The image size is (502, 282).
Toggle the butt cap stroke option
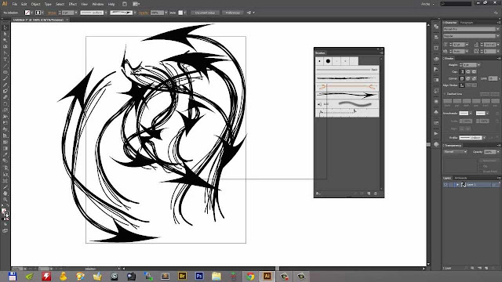tap(462, 71)
